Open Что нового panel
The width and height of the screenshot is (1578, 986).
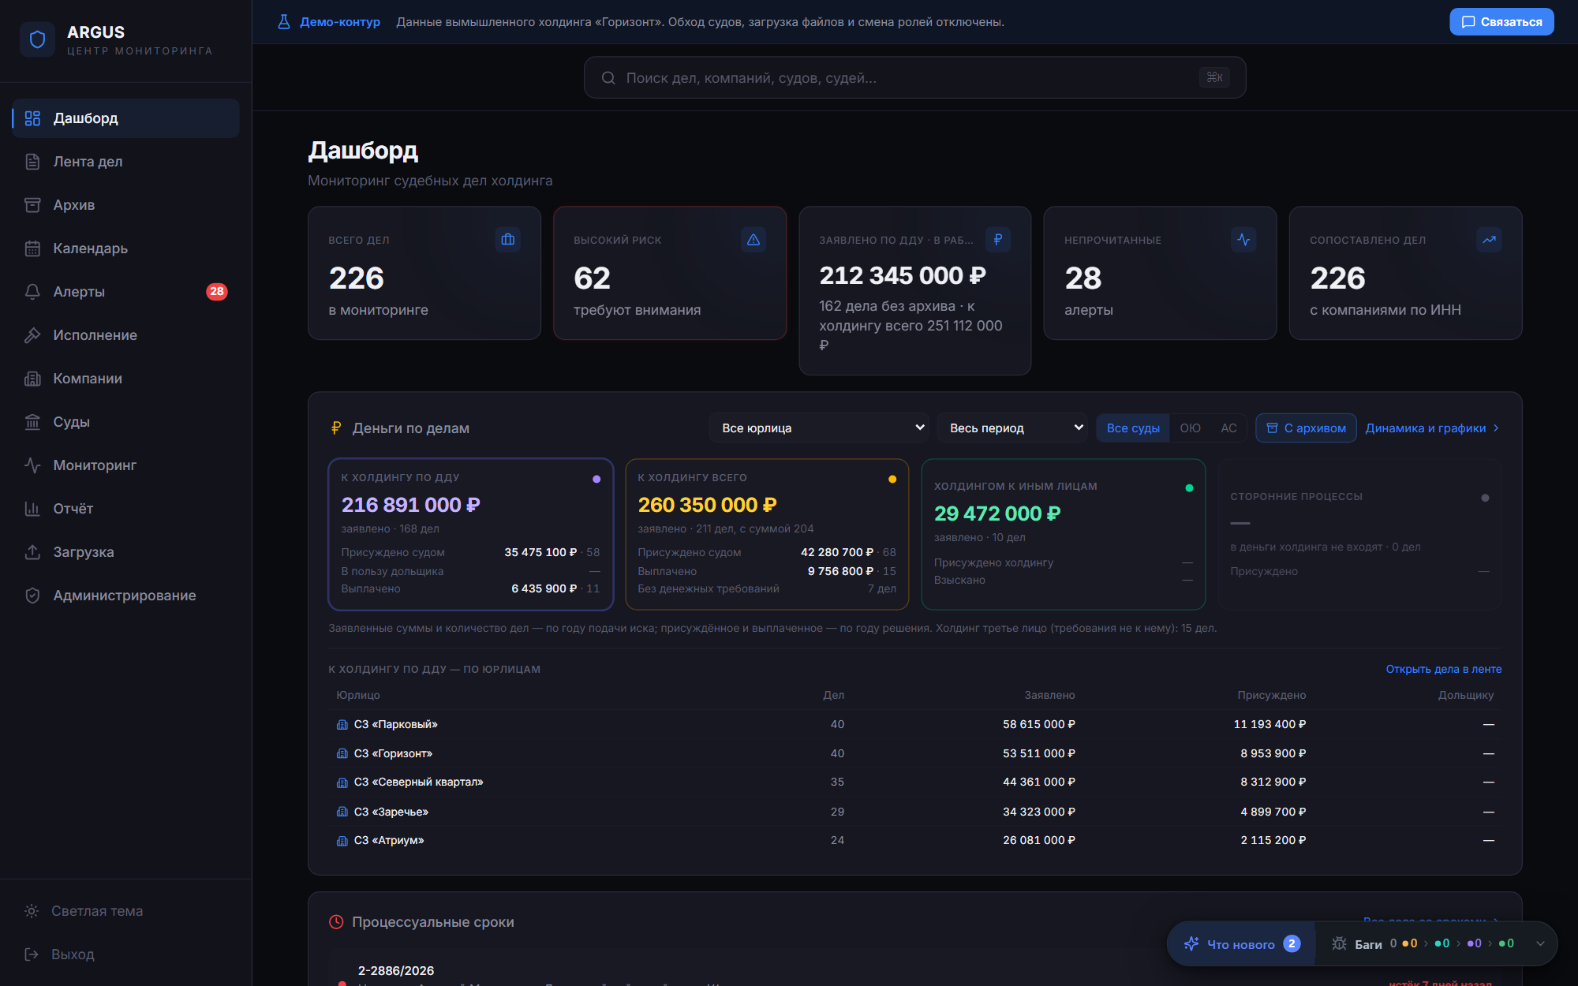(1241, 943)
